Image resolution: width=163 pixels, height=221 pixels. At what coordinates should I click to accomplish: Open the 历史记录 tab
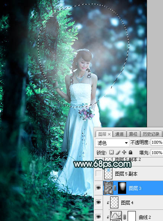click(x=151, y=134)
